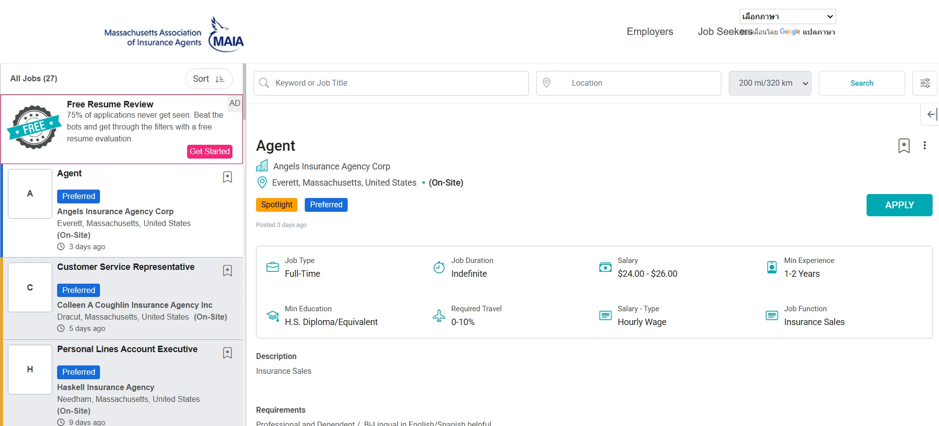Open the advanced filters icon
This screenshot has height=426, width=939.
click(x=925, y=83)
